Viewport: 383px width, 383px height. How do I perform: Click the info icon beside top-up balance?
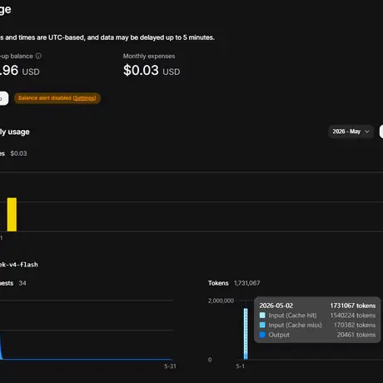(38, 56)
